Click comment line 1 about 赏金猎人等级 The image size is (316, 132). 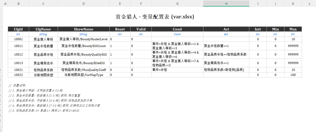(x=35, y=90)
